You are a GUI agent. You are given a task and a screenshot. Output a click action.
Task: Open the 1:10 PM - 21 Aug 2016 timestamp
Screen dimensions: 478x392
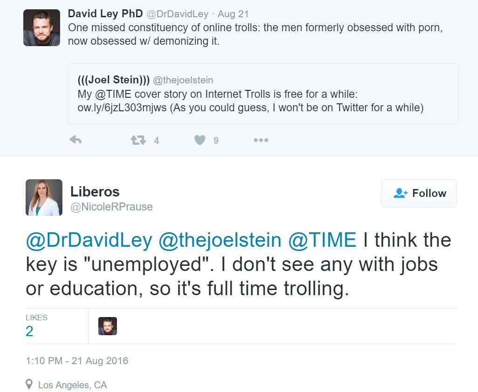point(77,361)
